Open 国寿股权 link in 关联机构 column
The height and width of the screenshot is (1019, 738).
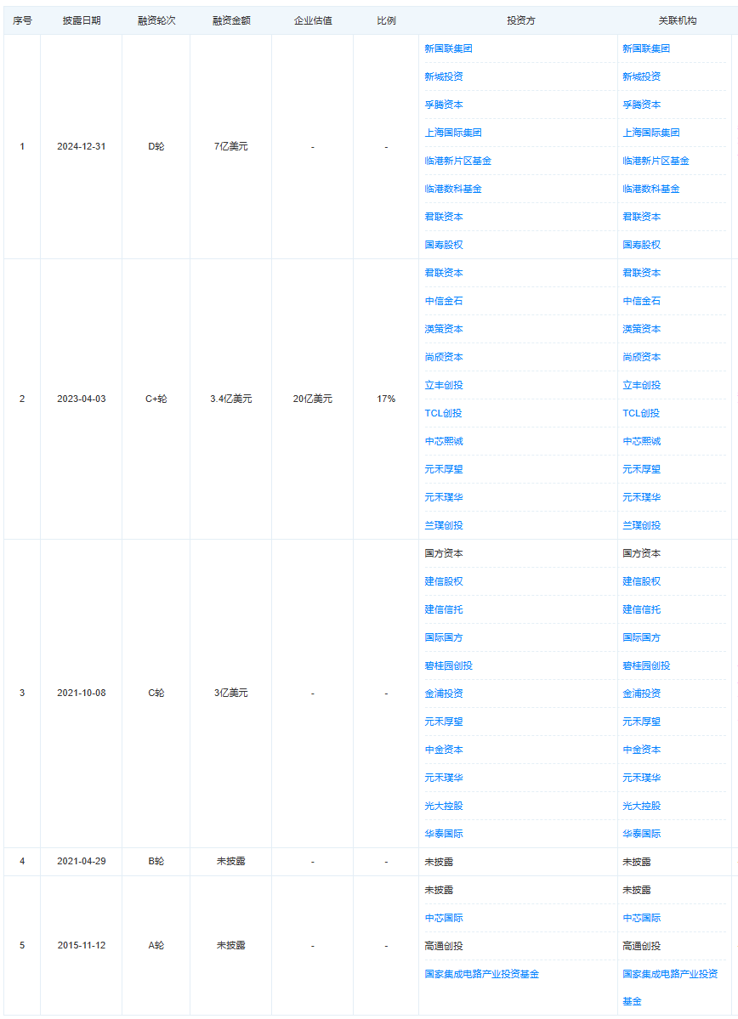click(641, 245)
